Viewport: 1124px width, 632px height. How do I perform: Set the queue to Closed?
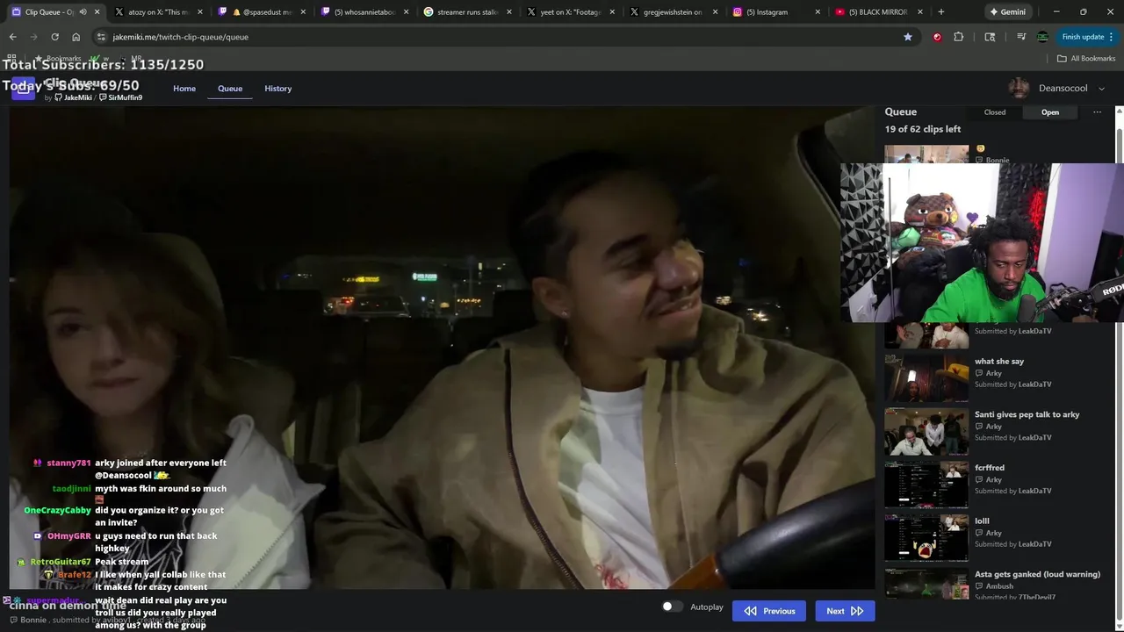point(995,112)
